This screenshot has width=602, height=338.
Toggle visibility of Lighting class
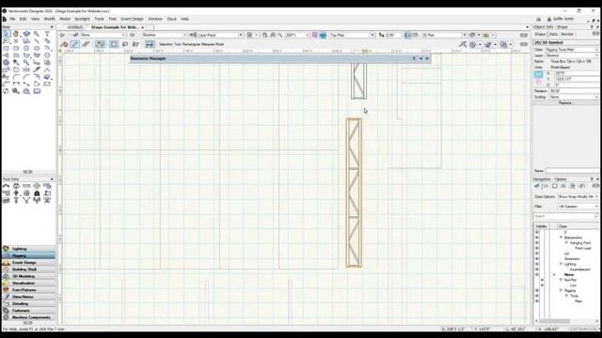coord(537,264)
